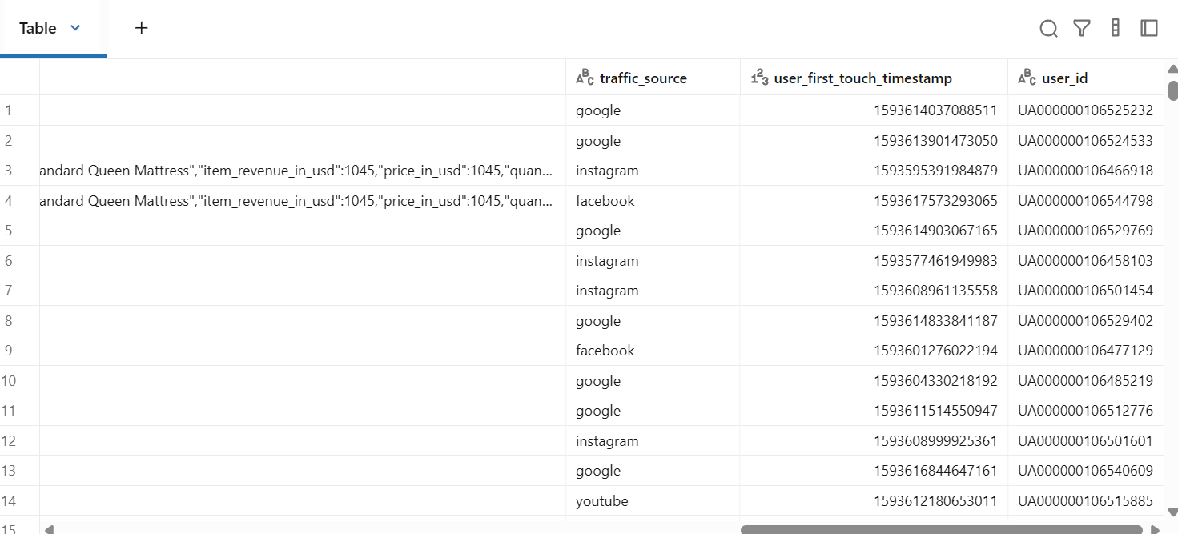Click the filter funnel icon
The height and width of the screenshot is (534, 1178).
tap(1082, 29)
